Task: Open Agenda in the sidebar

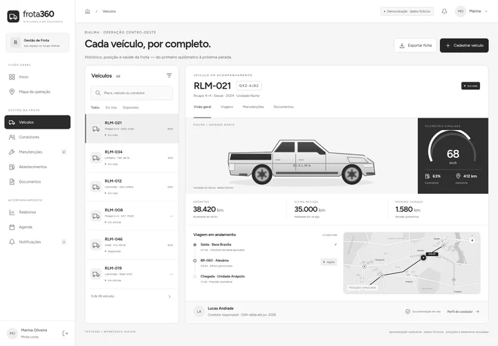Action: (37, 227)
